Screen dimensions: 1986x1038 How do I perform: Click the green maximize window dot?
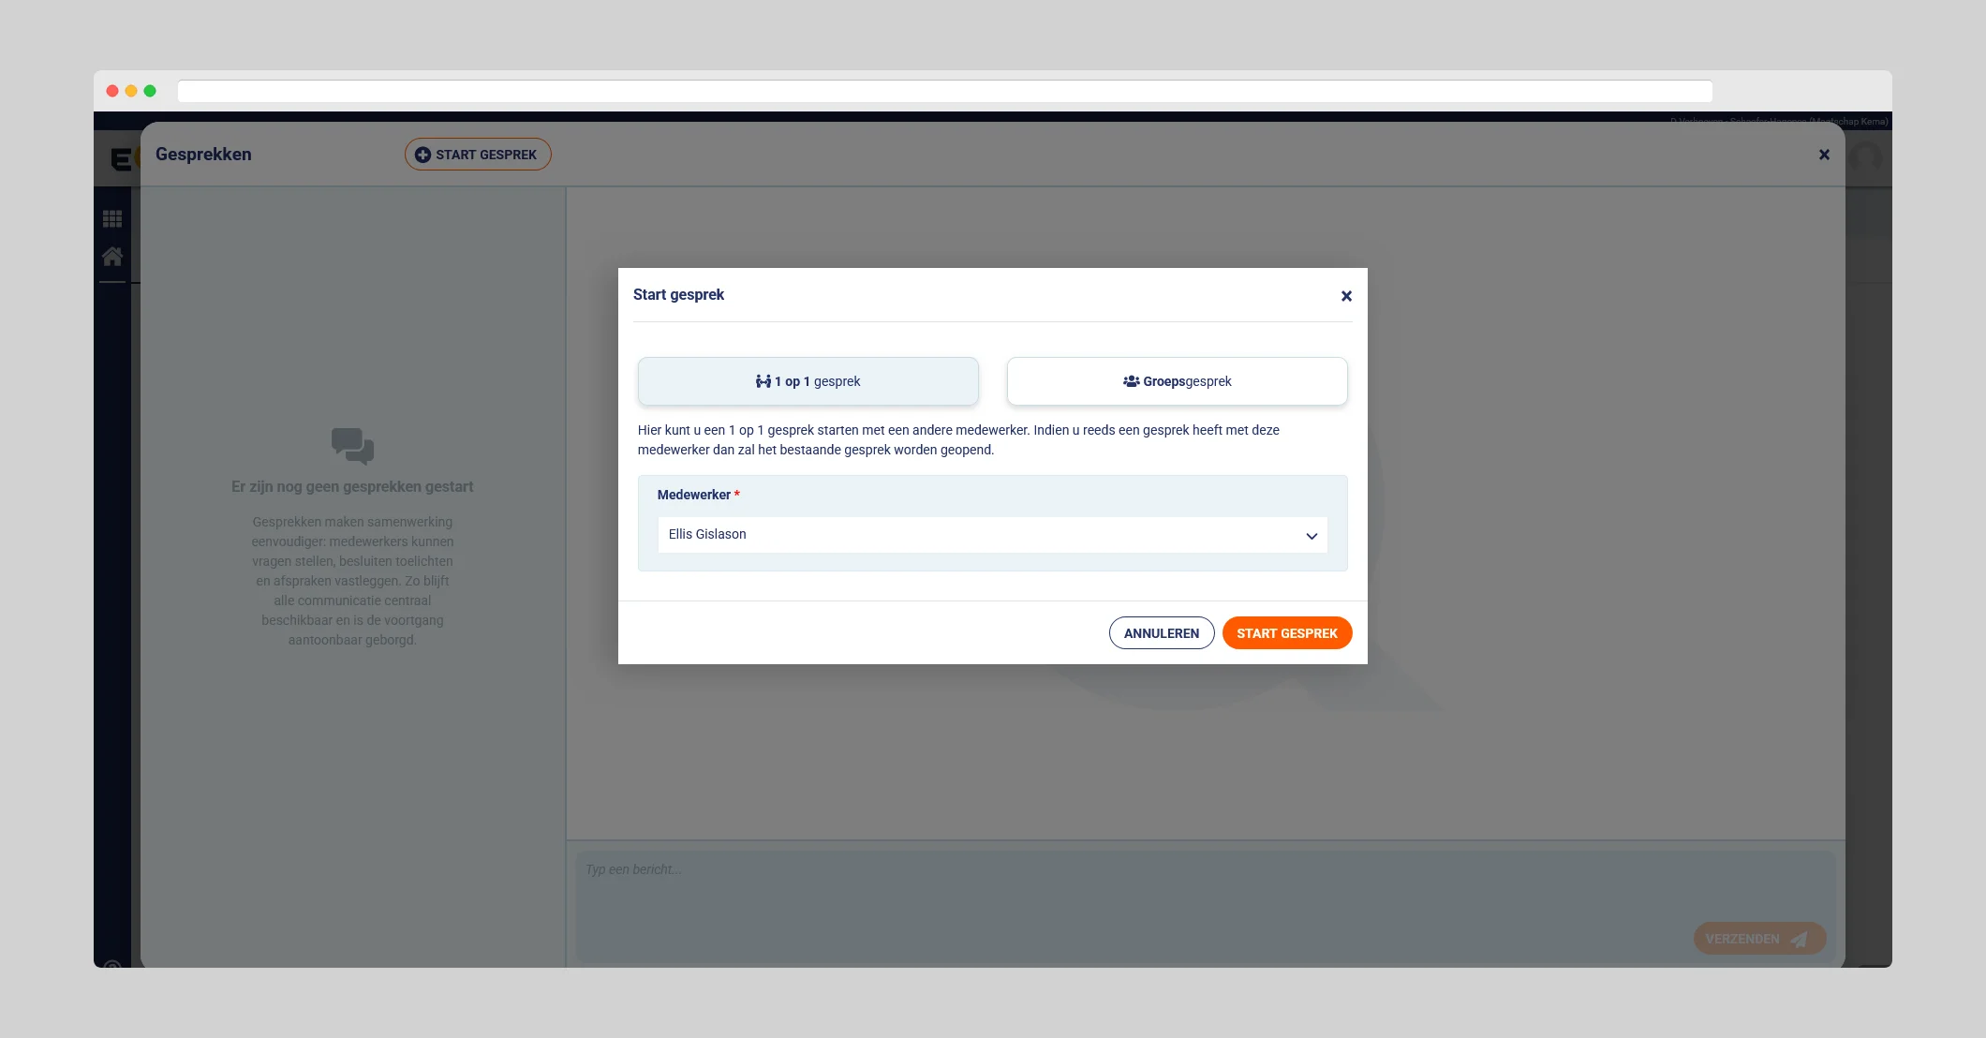tap(150, 91)
